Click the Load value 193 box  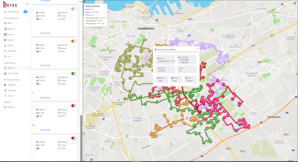point(189,81)
